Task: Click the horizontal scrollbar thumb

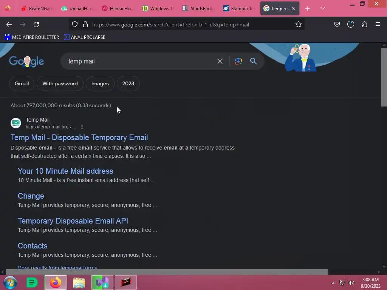Action: coord(167,272)
